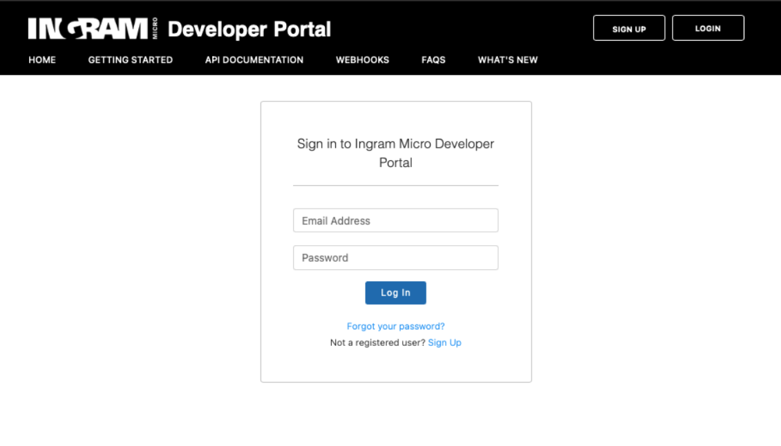Viewport: 781px width, 446px height.
Task: Open the Forgot your password link
Action: click(395, 326)
